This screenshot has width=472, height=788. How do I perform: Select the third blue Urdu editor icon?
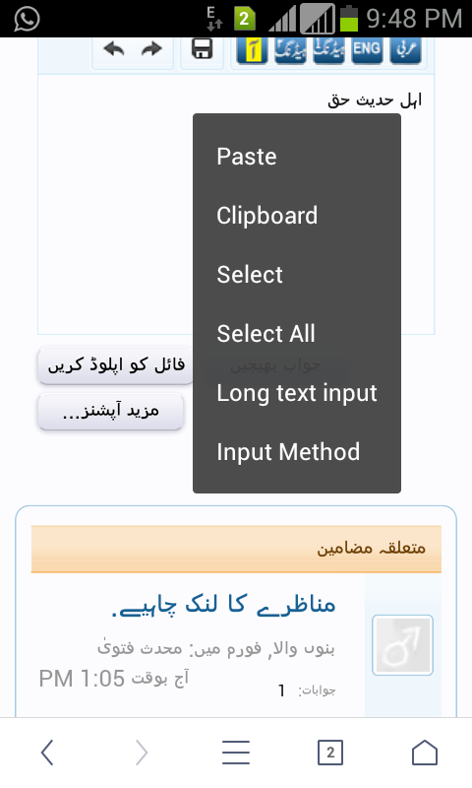pos(328,50)
